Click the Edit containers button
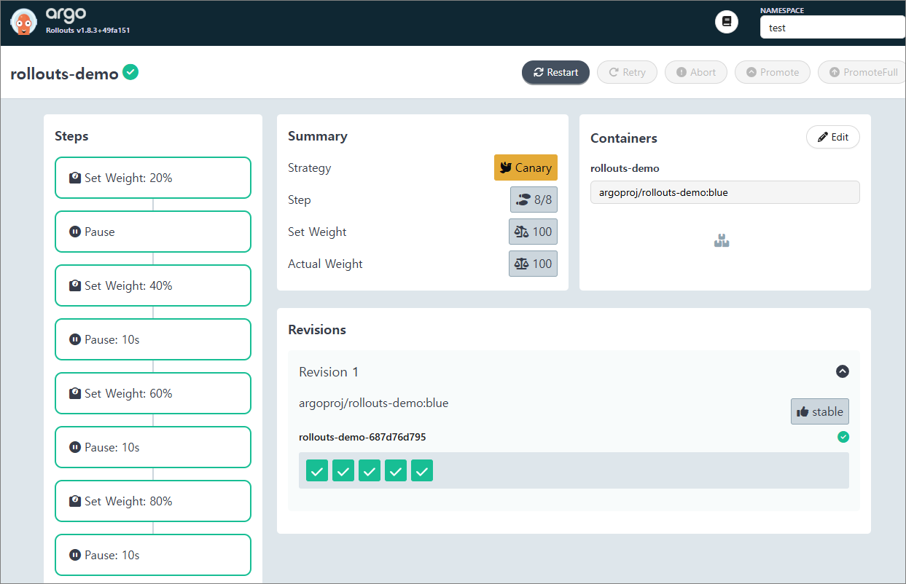Screen dimensions: 906x584 pyautogui.click(x=832, y=137)
